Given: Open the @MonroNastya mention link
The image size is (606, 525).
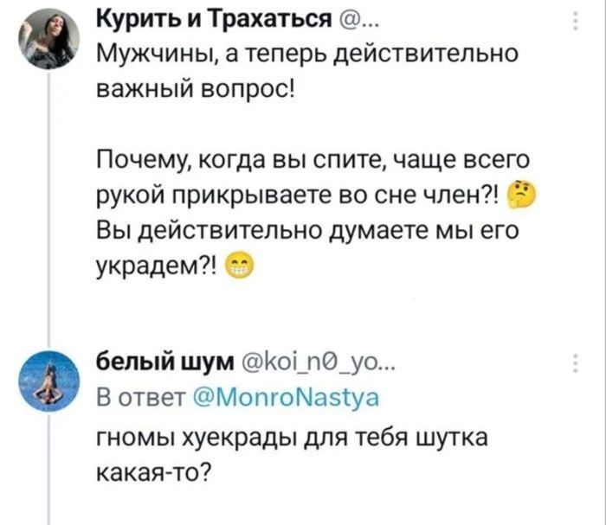Looking at the screenshot, I should coord(284,397).
